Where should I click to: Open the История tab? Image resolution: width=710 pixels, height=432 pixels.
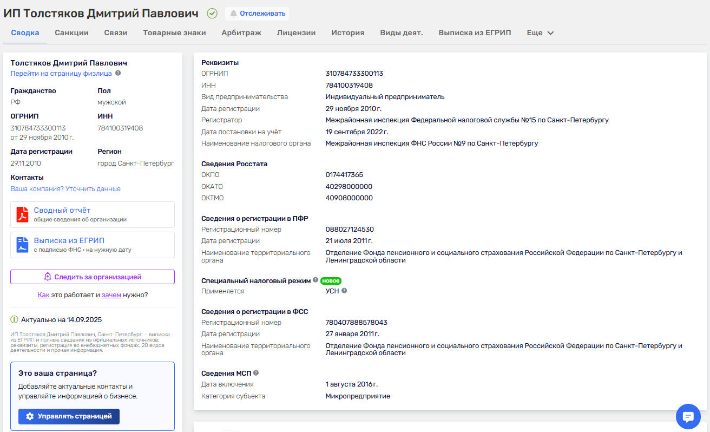pyautogui.click(x=347, y=32)
